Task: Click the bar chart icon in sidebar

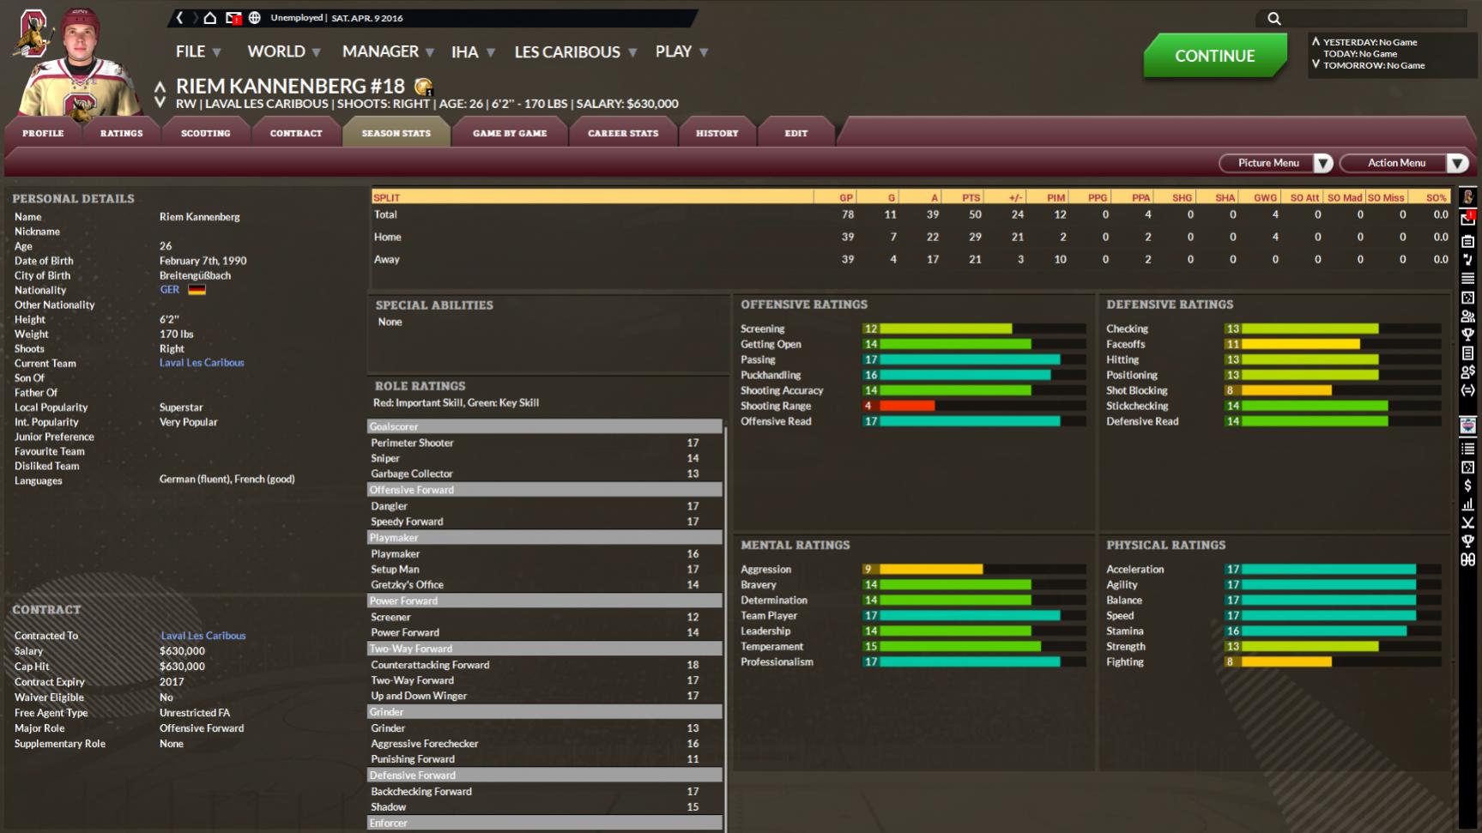Action: point(1467,504)
